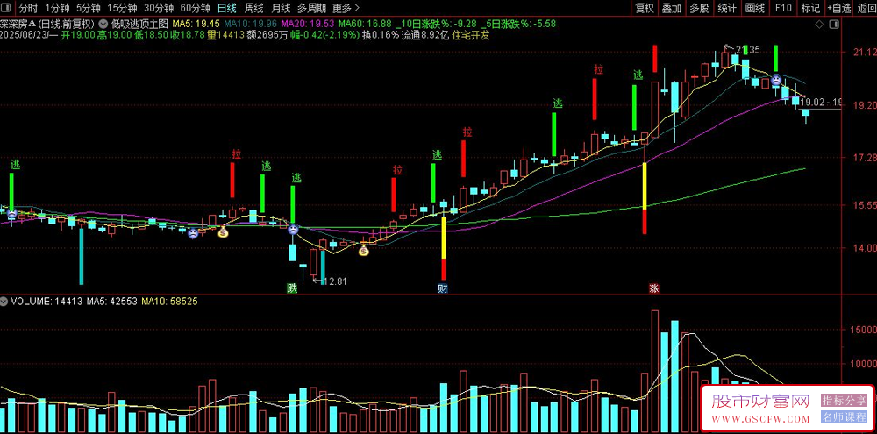Expand the 更多 periods menu

pyautogui.click(x=346, y=8)
